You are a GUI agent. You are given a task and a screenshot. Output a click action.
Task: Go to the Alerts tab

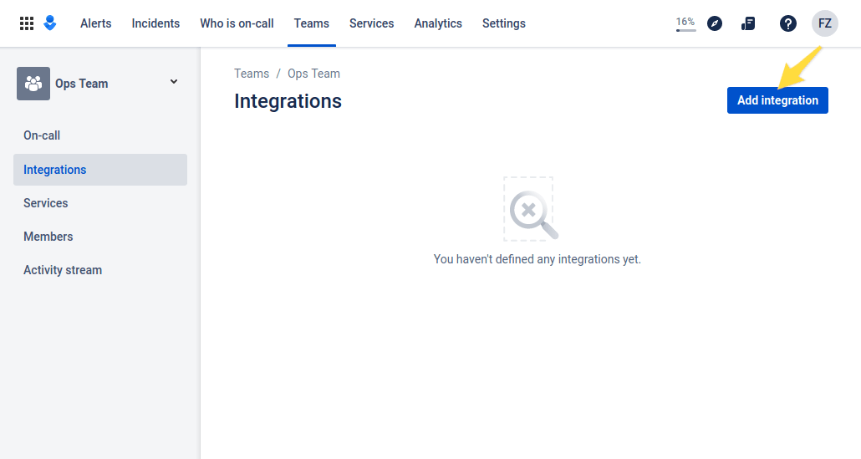(x=95, y=23)
